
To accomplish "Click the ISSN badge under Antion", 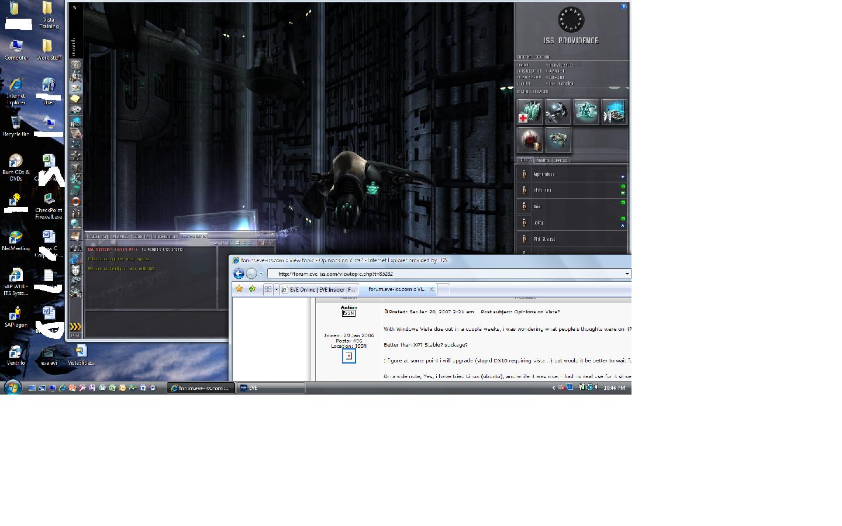I will [348, 313].
